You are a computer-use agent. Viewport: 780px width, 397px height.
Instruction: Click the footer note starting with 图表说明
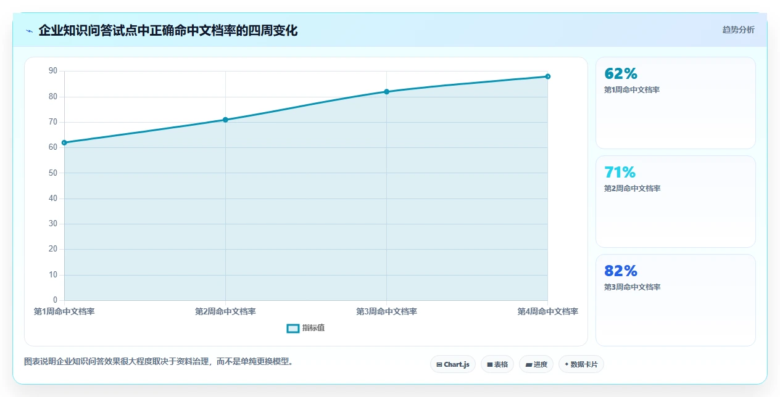click(160, 361)
